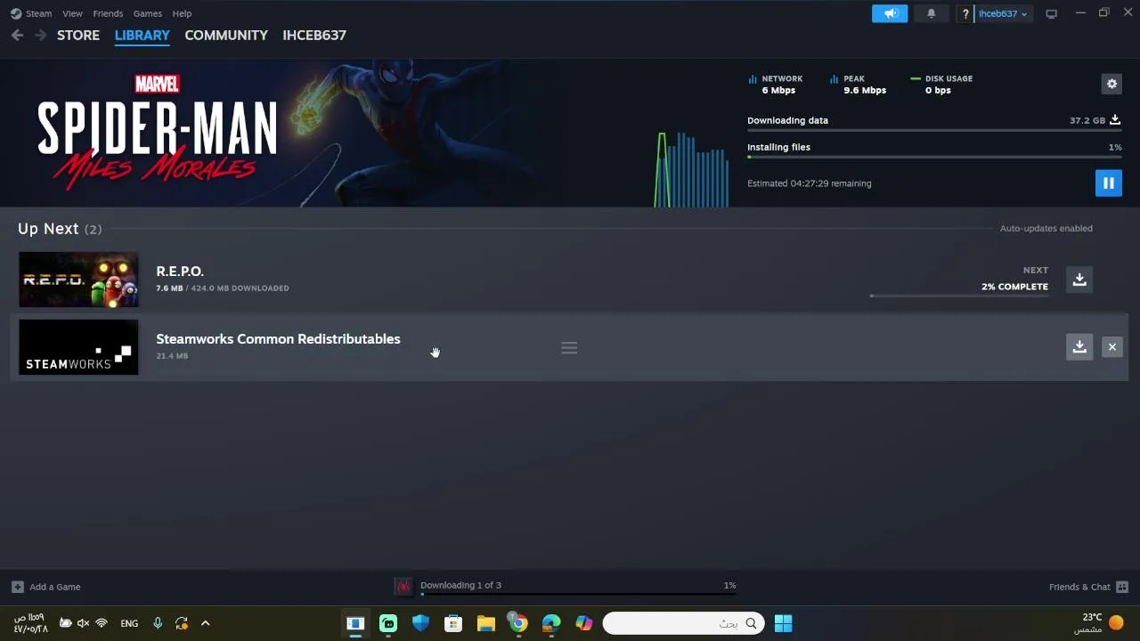
Task: Click the Estimated 04:27:29 remaining text
Action: 810,183
